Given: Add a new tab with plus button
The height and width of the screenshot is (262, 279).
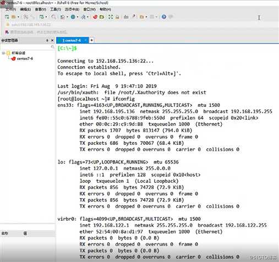Looking at the screenshot, I should (x=91, y=40).
